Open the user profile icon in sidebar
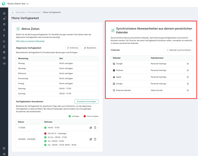This screenshot has height=156, width=198. click(4, 30)
